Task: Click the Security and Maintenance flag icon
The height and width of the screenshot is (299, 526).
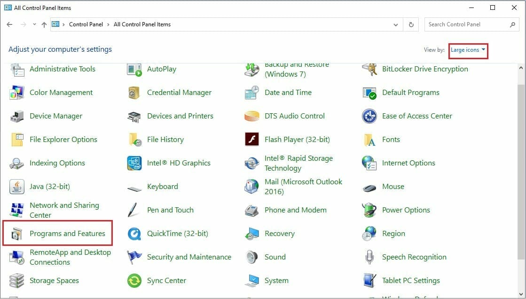Action: coord(134,257)
